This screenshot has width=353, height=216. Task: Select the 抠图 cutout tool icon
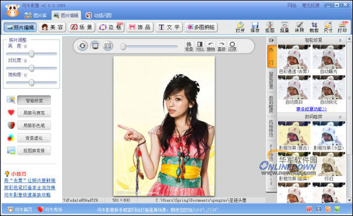click(269, 27)
